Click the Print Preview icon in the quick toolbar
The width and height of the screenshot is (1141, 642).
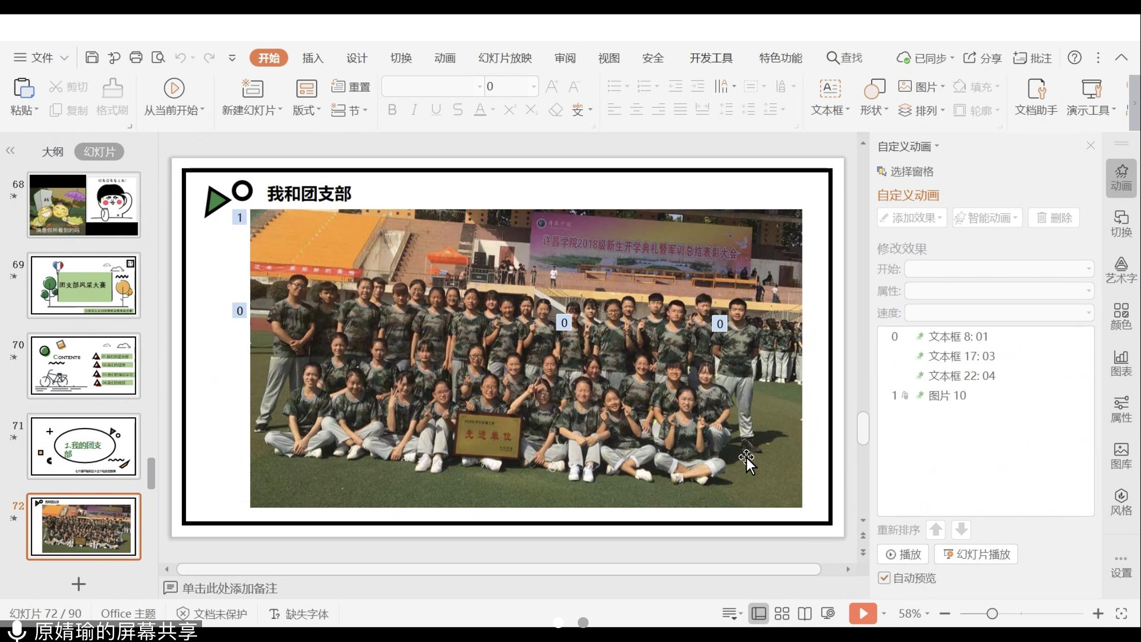tap(158, 57)
